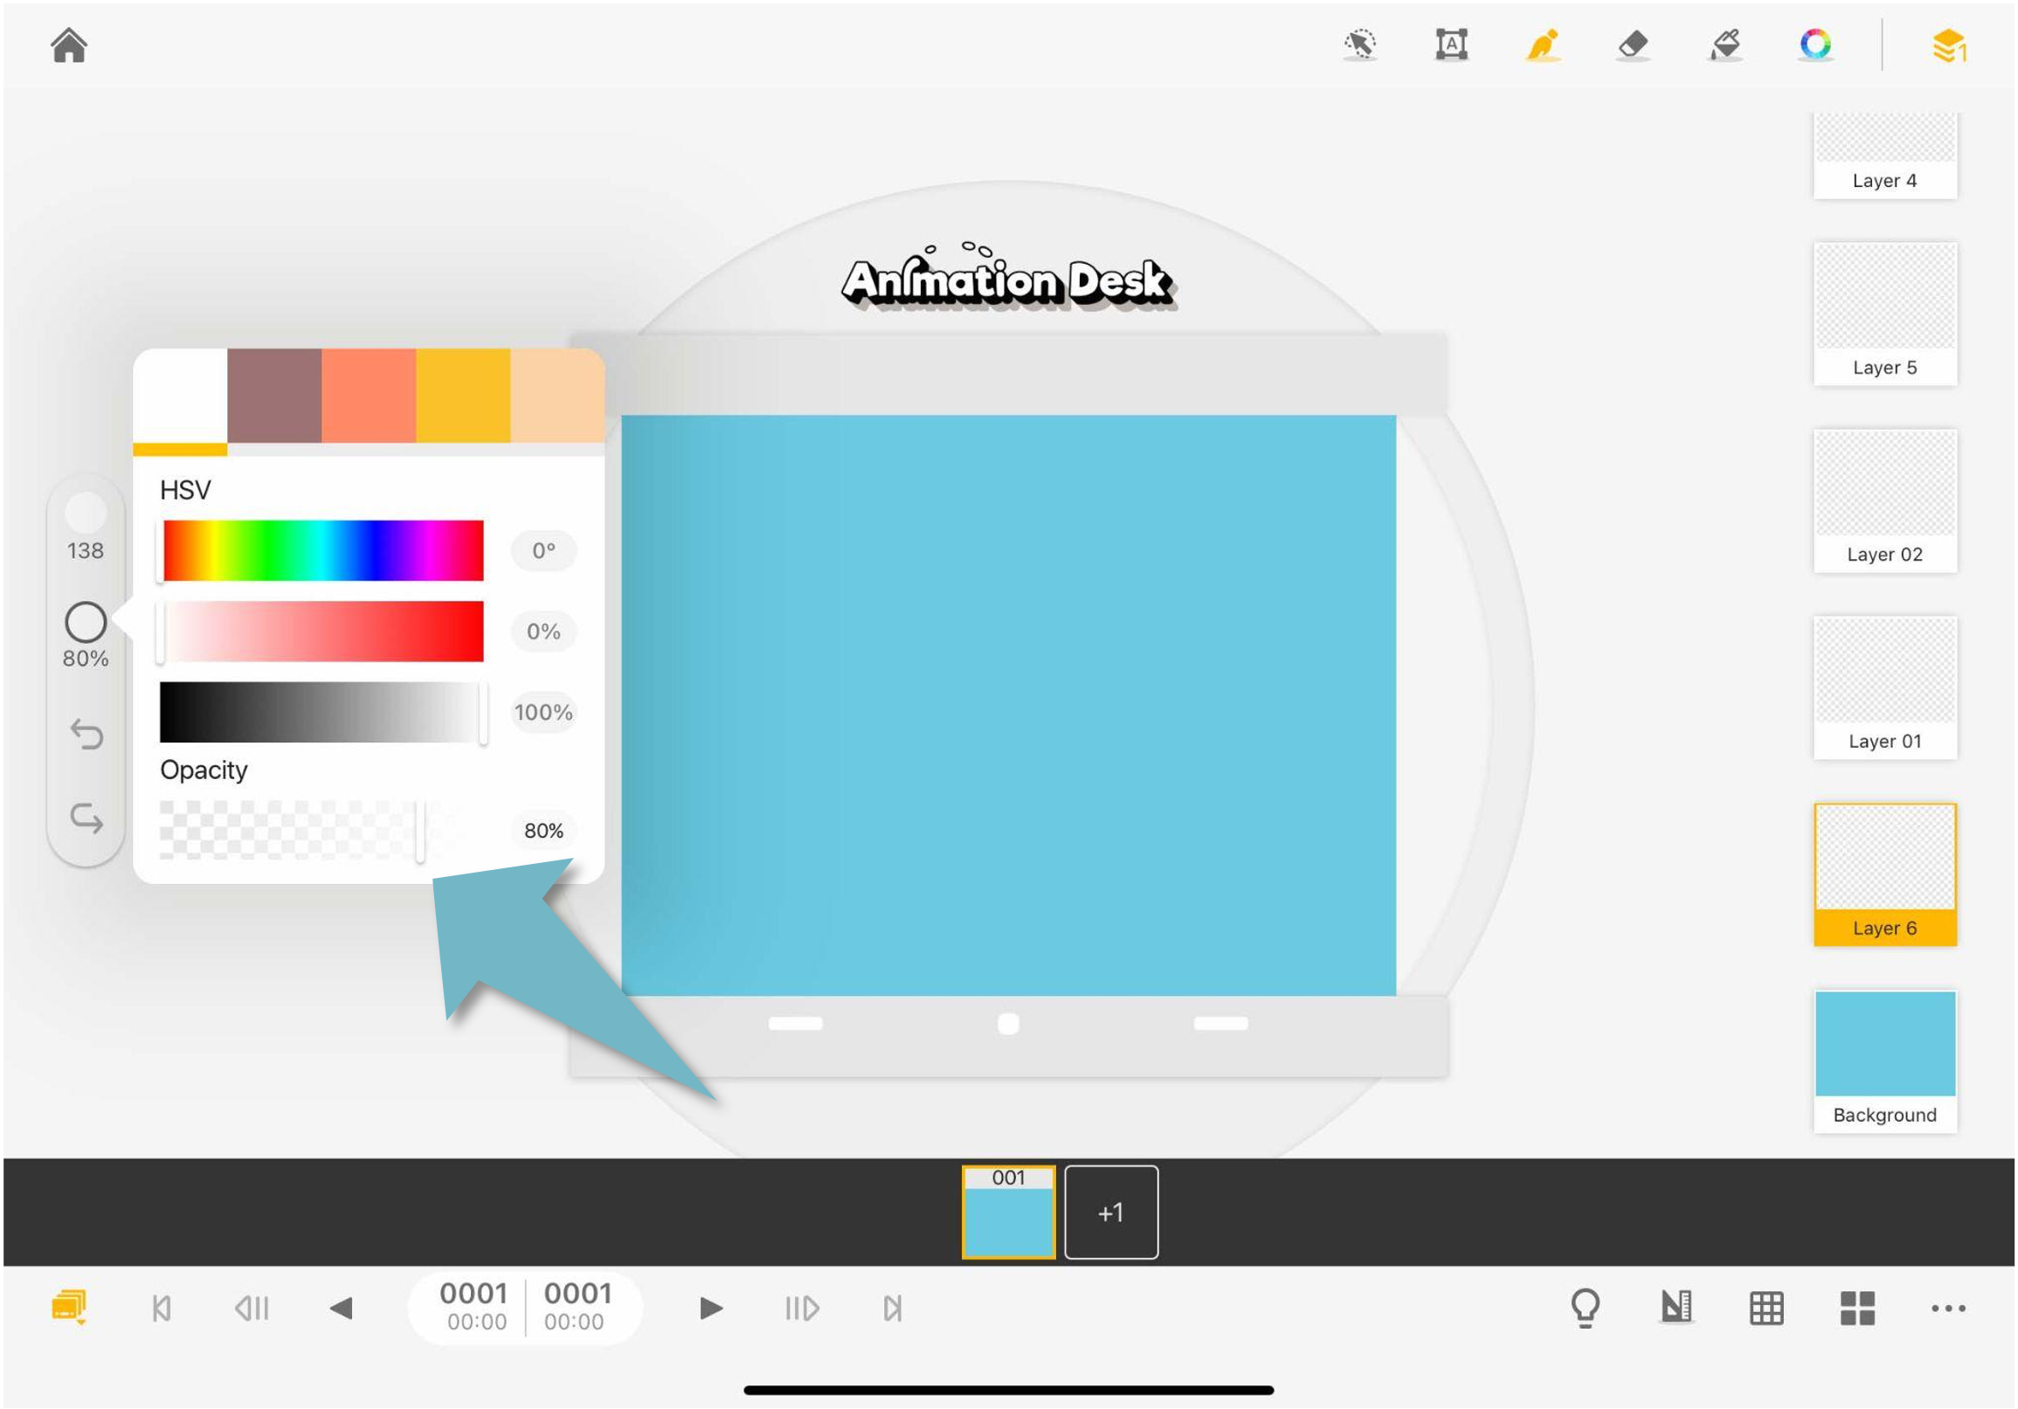Play animation in reverse
This screenshot has width=2018, height=1409.
tap(341, 1308)
